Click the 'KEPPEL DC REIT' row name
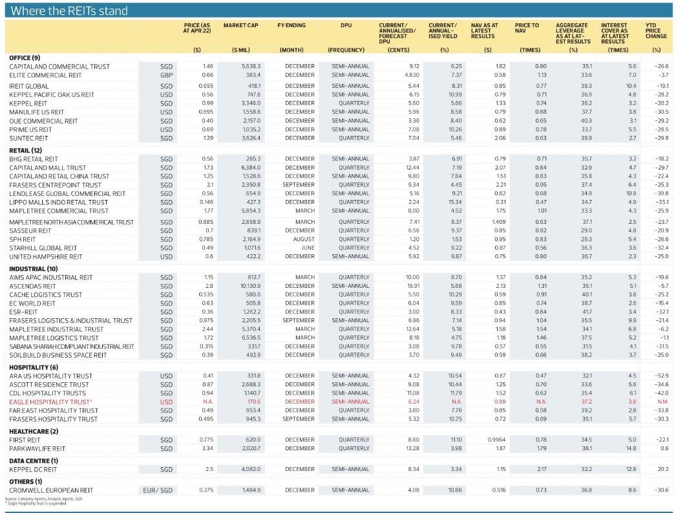This screenshot has width=687, height=513. (x=32, y=470)
